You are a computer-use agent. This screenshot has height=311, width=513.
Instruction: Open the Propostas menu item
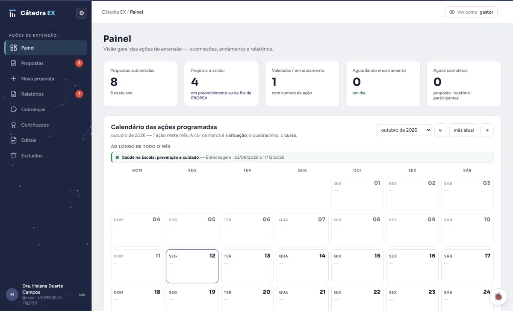pos(46,63)
